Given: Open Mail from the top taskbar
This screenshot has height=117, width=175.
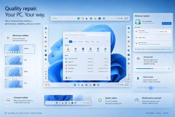Looking at the screenshot, I should pyautogui.click(x=104, y=18).
